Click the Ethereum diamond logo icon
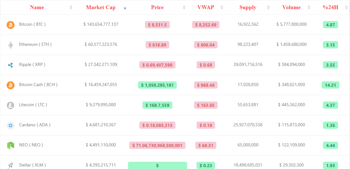 click(x=10, y=45)
